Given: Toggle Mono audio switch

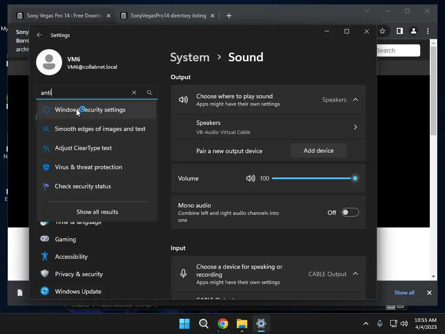Looking at the screenshot, I should [350, 212].
